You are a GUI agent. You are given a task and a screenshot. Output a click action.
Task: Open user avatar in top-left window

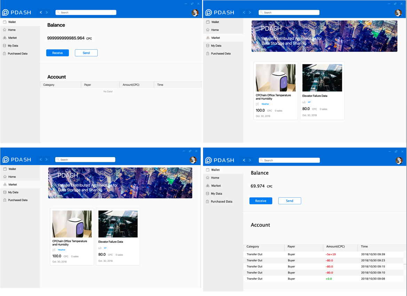coord(195,13)
